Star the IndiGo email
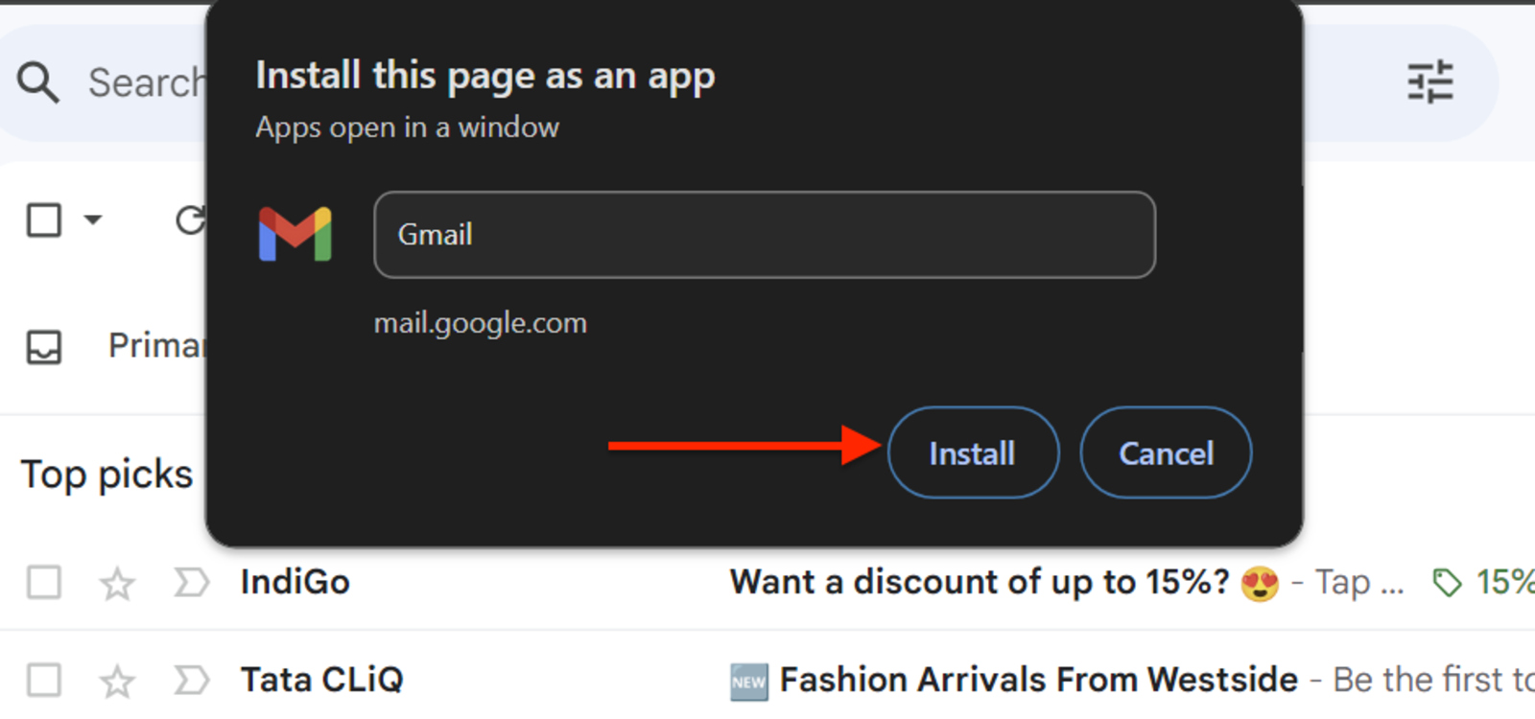This screenshot has width=1535, height=719. 116,581
